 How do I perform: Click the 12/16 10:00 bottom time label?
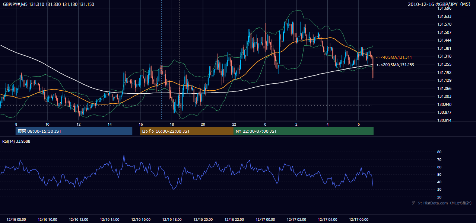pos(47,220)
